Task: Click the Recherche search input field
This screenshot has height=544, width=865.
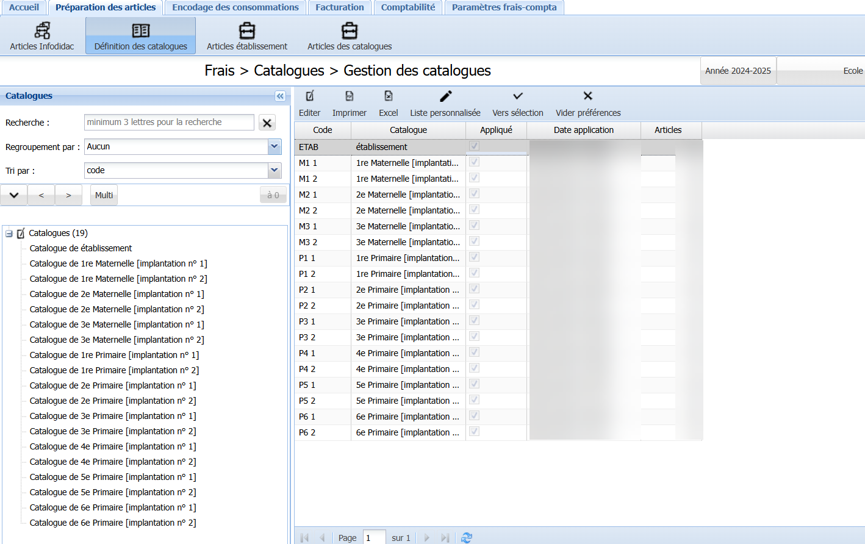Action: click(169, 122)
